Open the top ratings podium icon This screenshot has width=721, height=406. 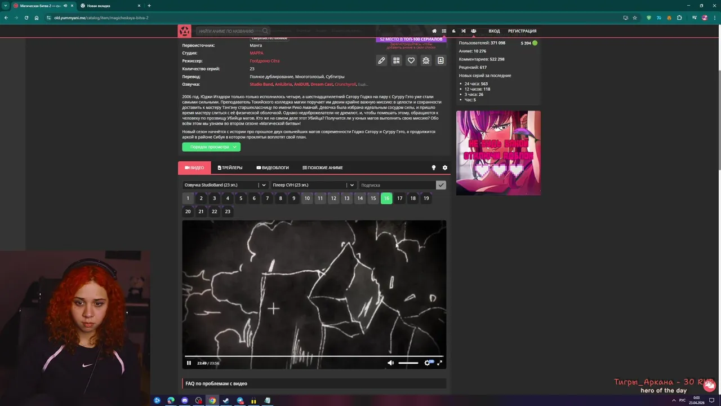[x=453, y=31]
